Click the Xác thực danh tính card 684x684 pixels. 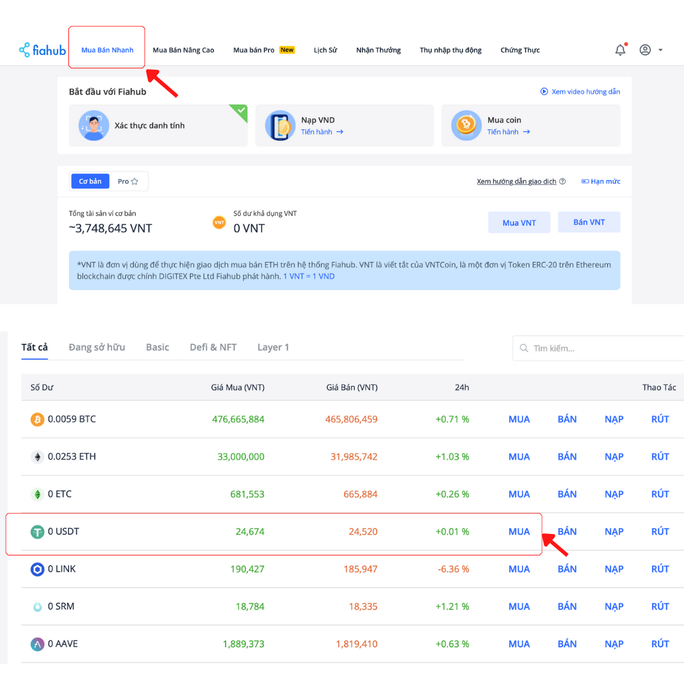pyautogui.click(x=158, y=125)
